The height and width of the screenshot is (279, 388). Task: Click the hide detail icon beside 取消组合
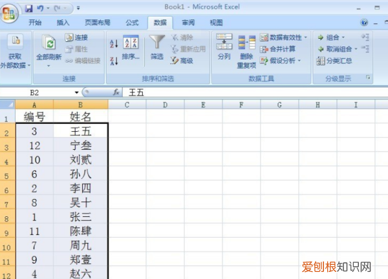coord(365,48)
